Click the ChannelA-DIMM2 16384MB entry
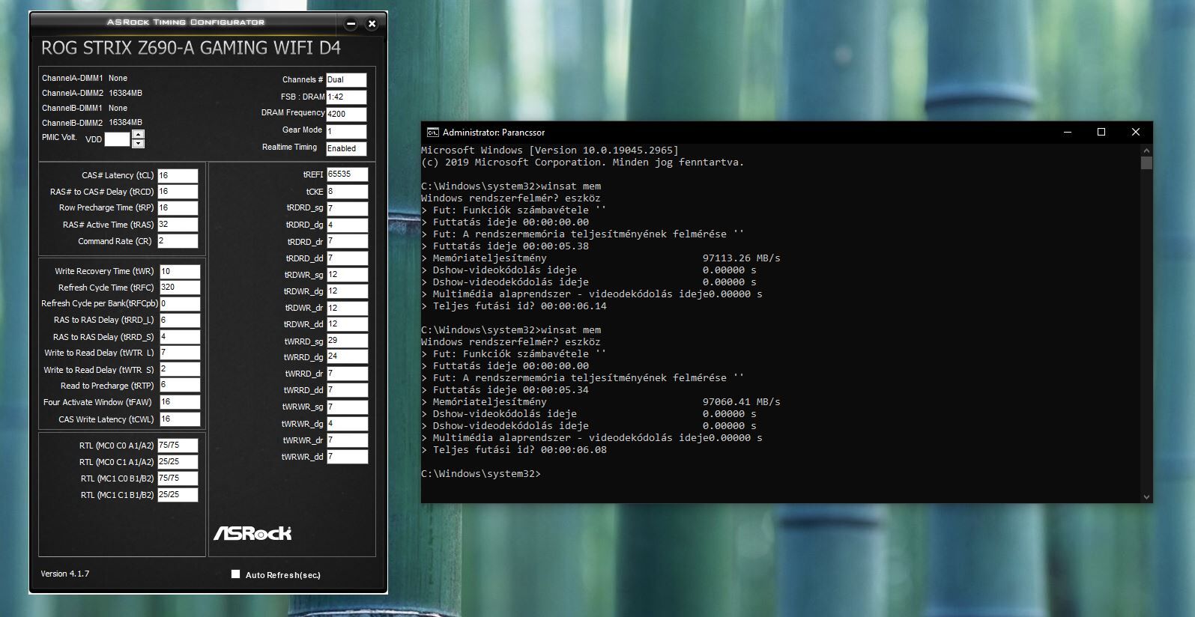The height and width of the screenshot is (617, 1195). [x=92, y=93]
